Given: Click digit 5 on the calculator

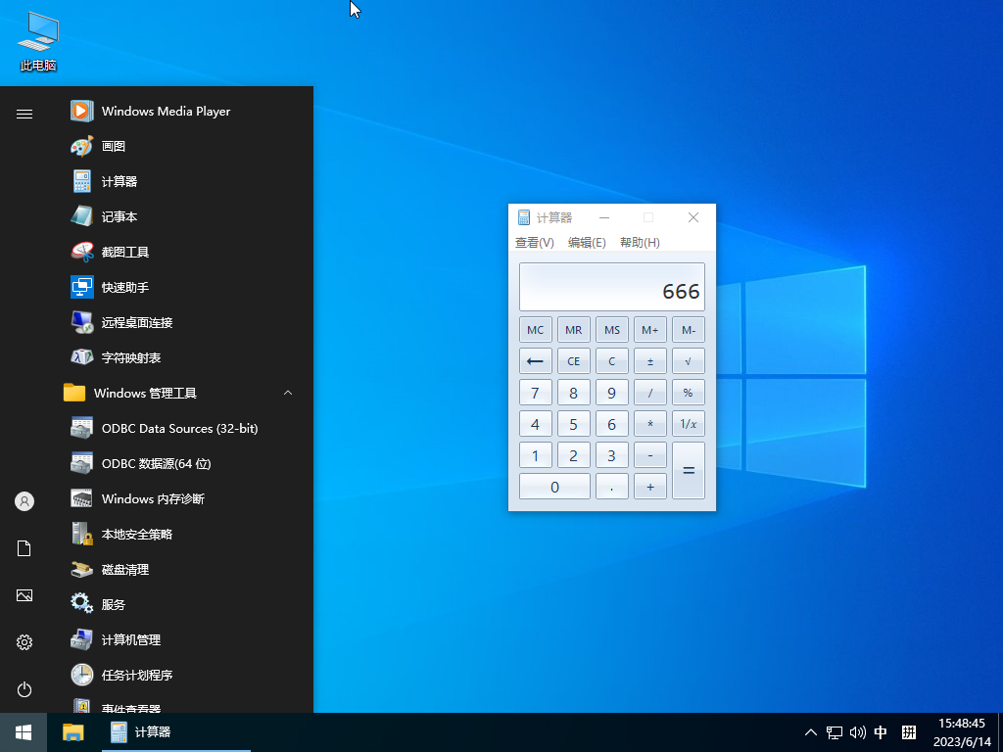Looking at the screenshot, I should pos(574,424).
